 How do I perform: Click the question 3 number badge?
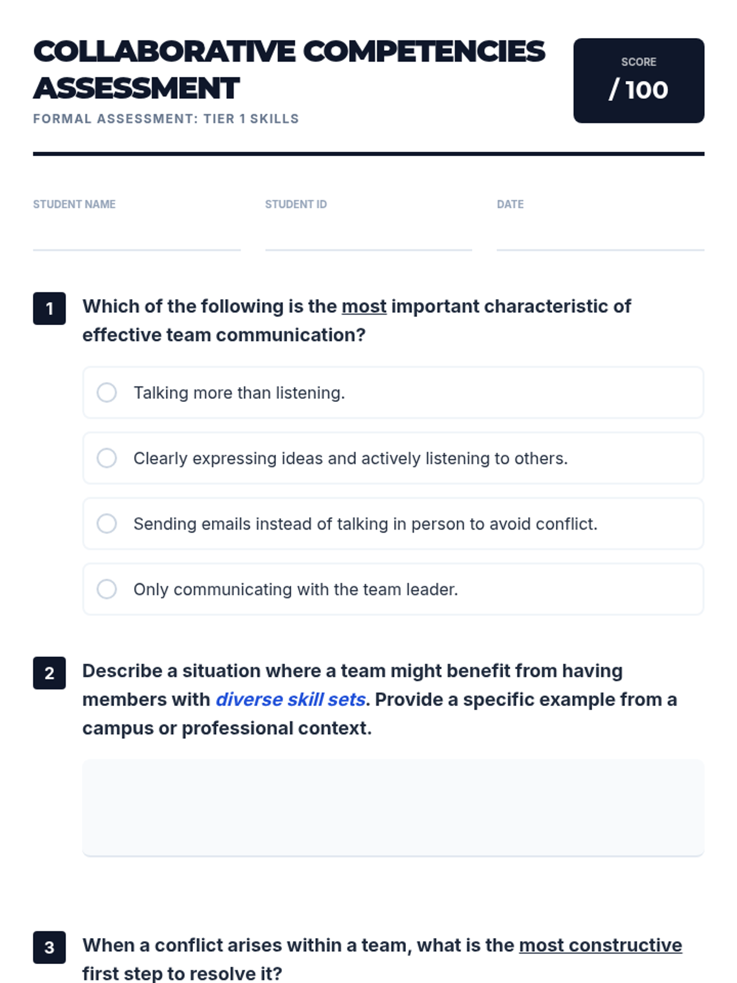coord(49,947)
